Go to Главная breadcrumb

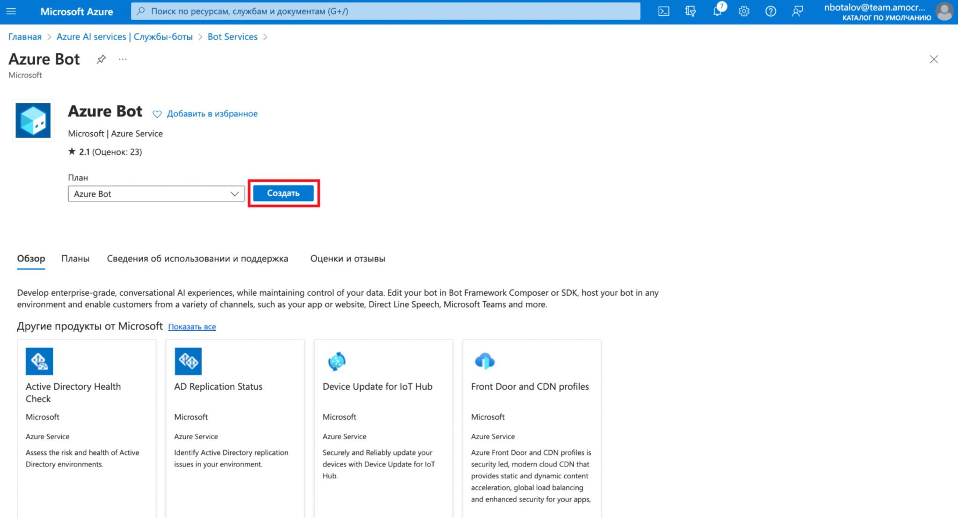coord(25,37)
